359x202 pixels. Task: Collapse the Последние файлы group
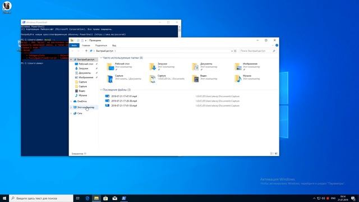tap(101, 90)
